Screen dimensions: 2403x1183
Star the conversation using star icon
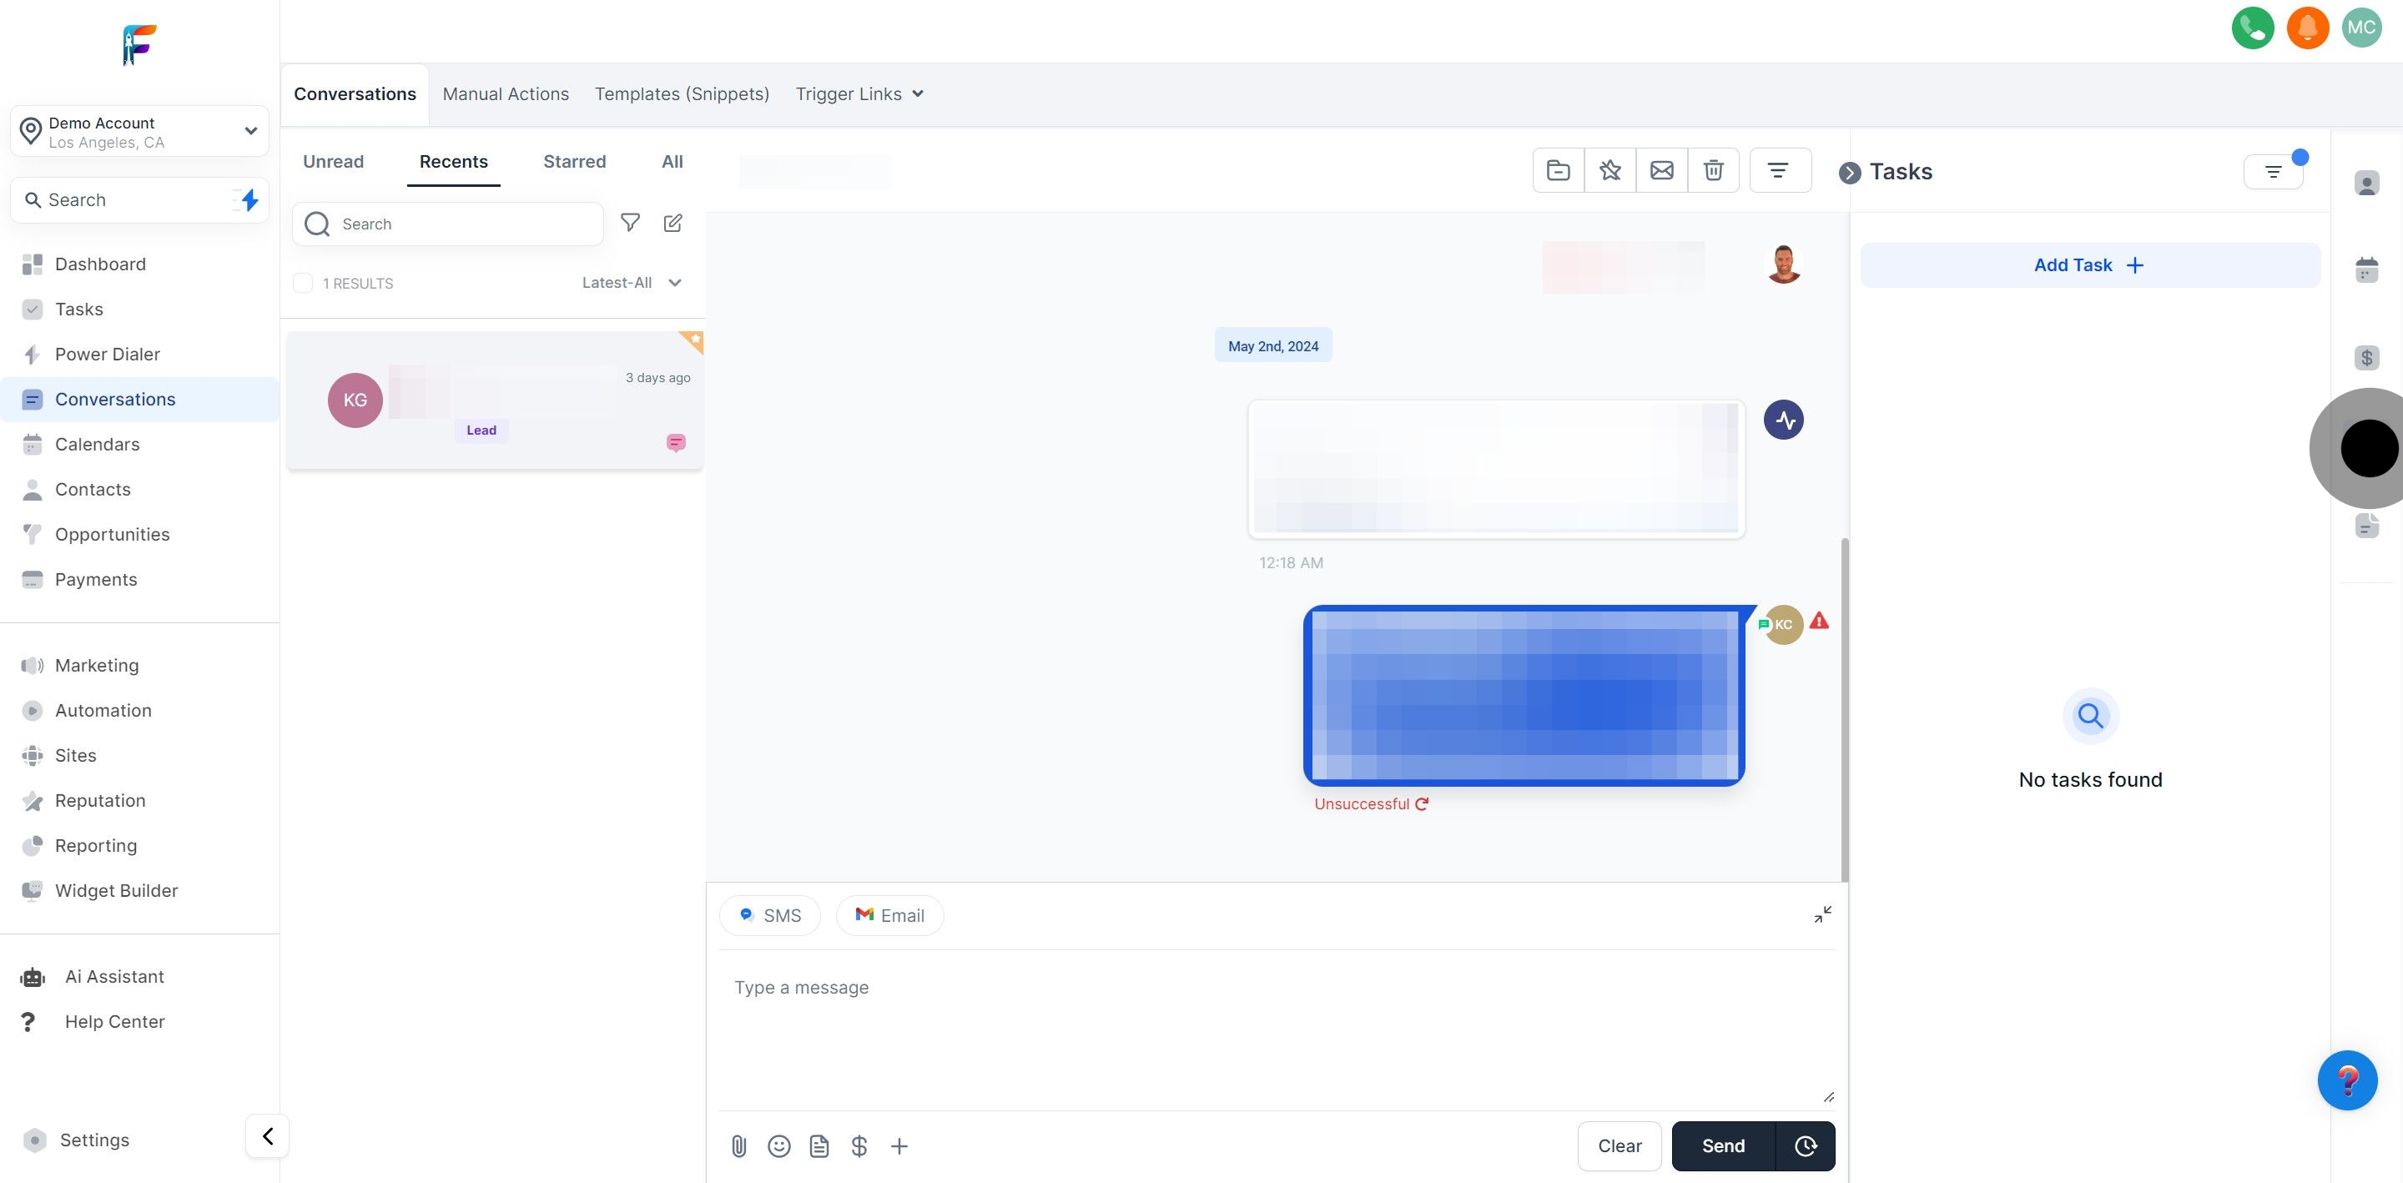1610,170
